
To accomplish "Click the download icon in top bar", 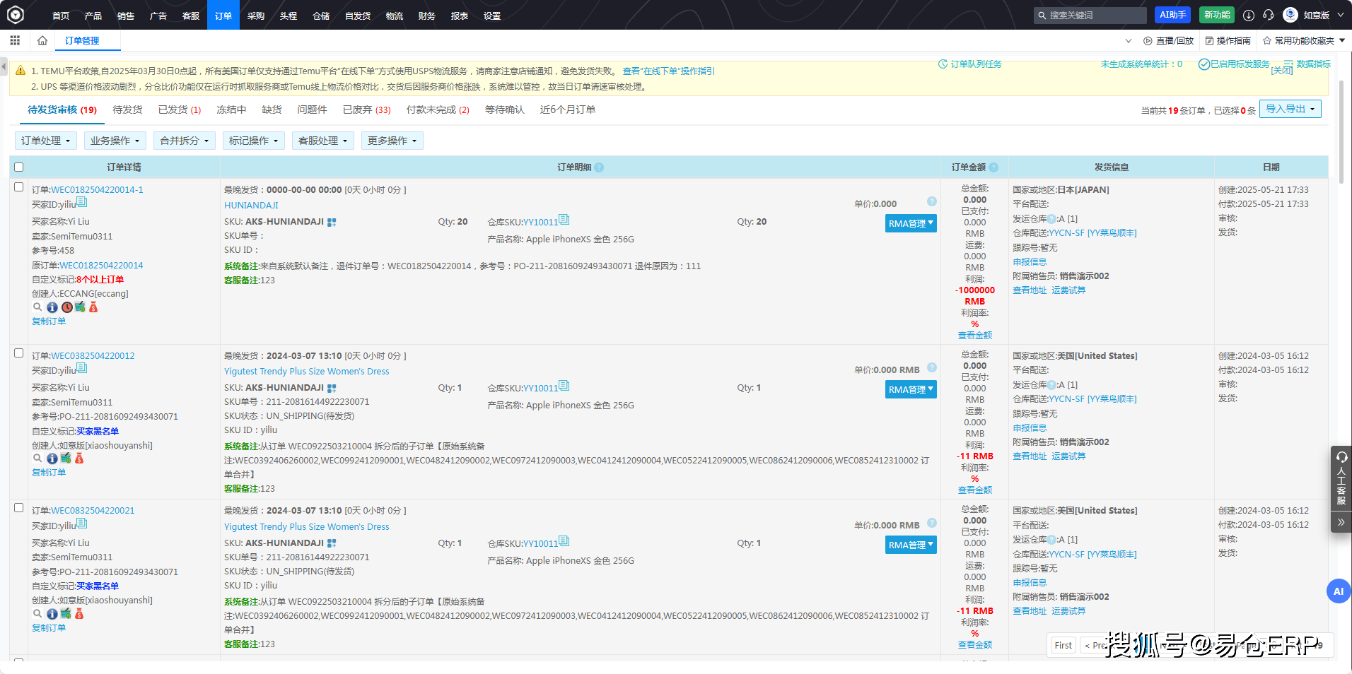I will [x=1249, y=15].
